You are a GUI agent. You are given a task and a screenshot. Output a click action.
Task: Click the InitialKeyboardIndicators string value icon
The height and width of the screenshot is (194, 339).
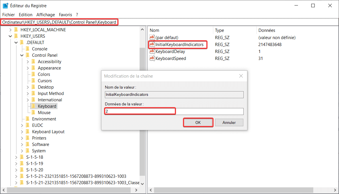(x=152, y=45)
